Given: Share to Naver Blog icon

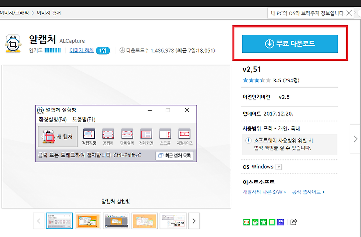Looking at the screenshot, I should (x=246, y=222).
